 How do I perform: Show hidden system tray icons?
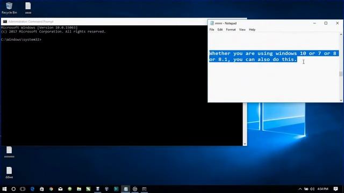pyautogui.click(x=300, y=189)
